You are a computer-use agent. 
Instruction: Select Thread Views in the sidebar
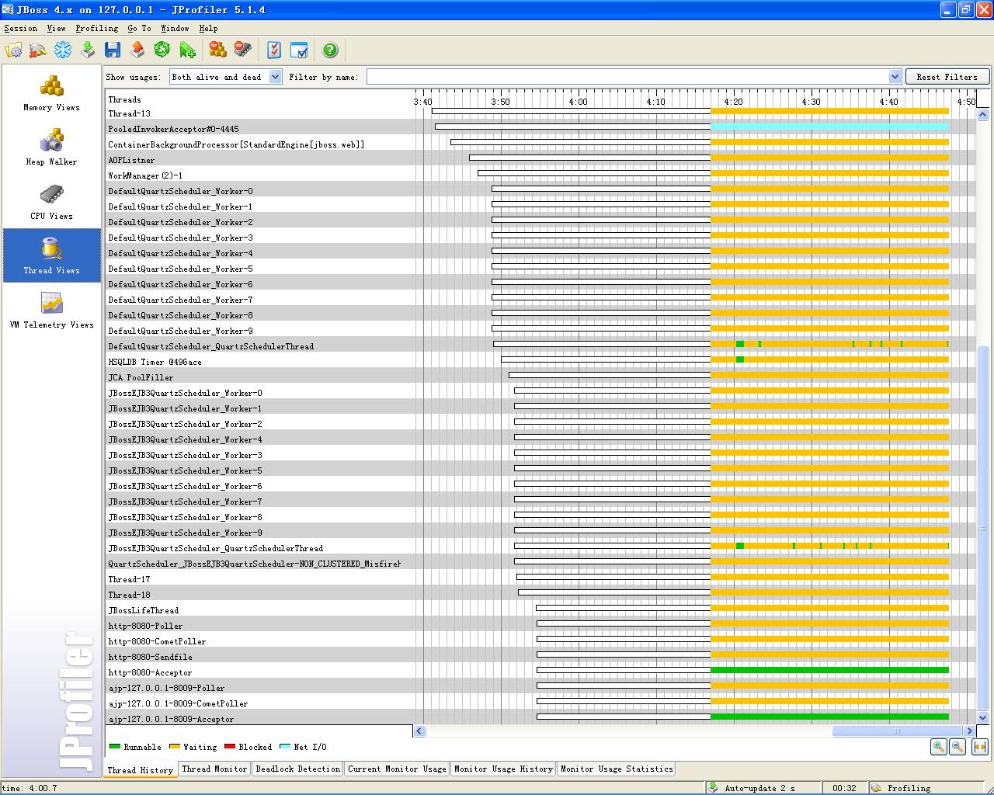(x=51, y=255)
